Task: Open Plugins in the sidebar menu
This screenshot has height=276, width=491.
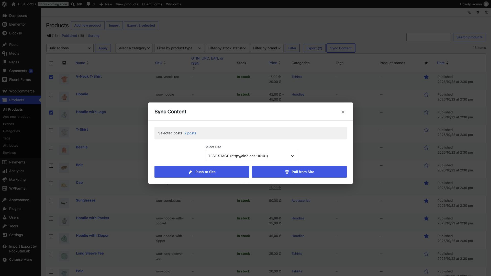Action: tap(20, 209)
